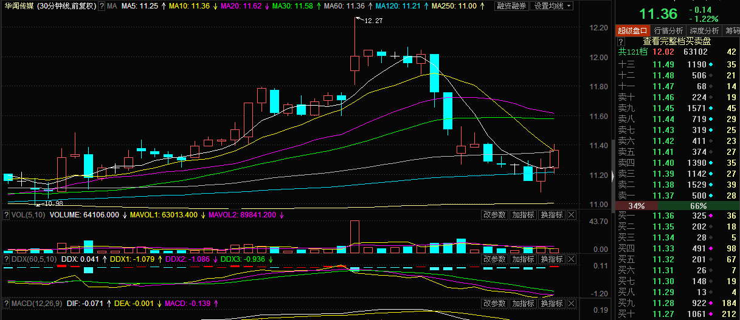Select 买一 row at price 11.36
The width and height of the screenshot is (740, 320).
pyautogui.click(x=677, y=216)
